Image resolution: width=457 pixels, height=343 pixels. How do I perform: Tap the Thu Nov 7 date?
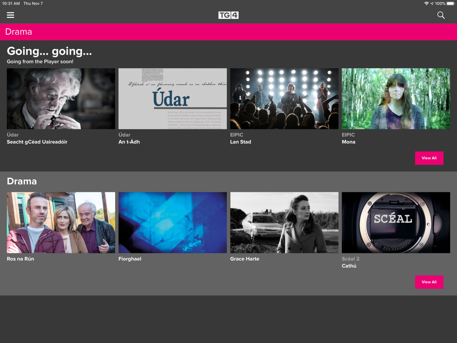click(33, 4)
